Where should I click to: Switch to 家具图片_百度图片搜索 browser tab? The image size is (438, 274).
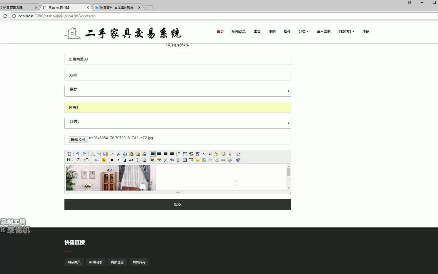(x=117, y=7)
